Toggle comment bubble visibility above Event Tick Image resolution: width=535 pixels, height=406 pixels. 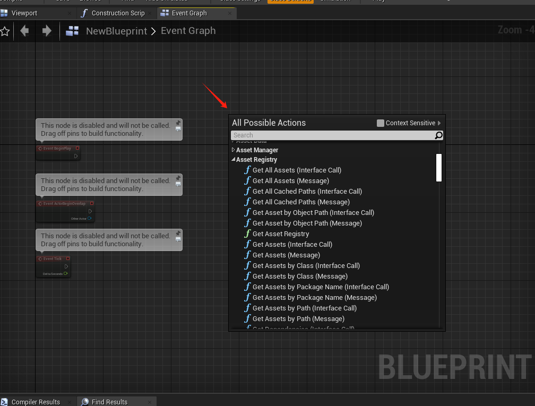click(x=178, y=239)
